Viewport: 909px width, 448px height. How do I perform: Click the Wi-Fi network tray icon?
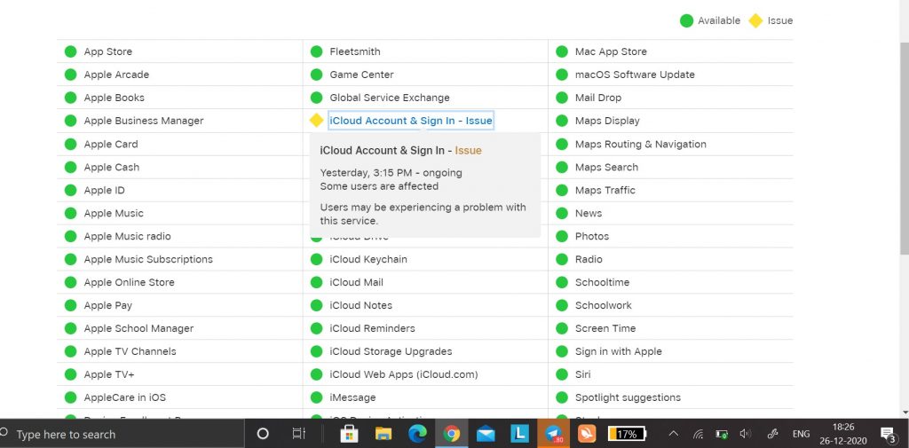point(698,434)
